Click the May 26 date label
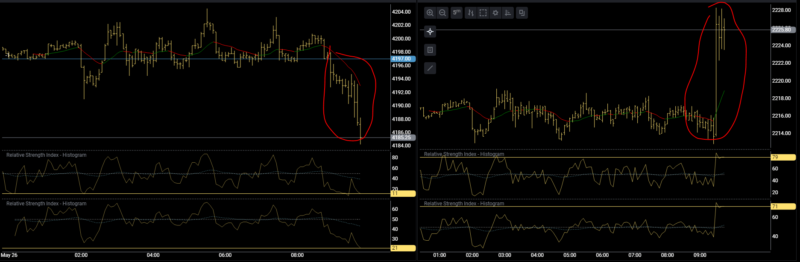This screenshot has height=262, width=800. tap(9, 255)
